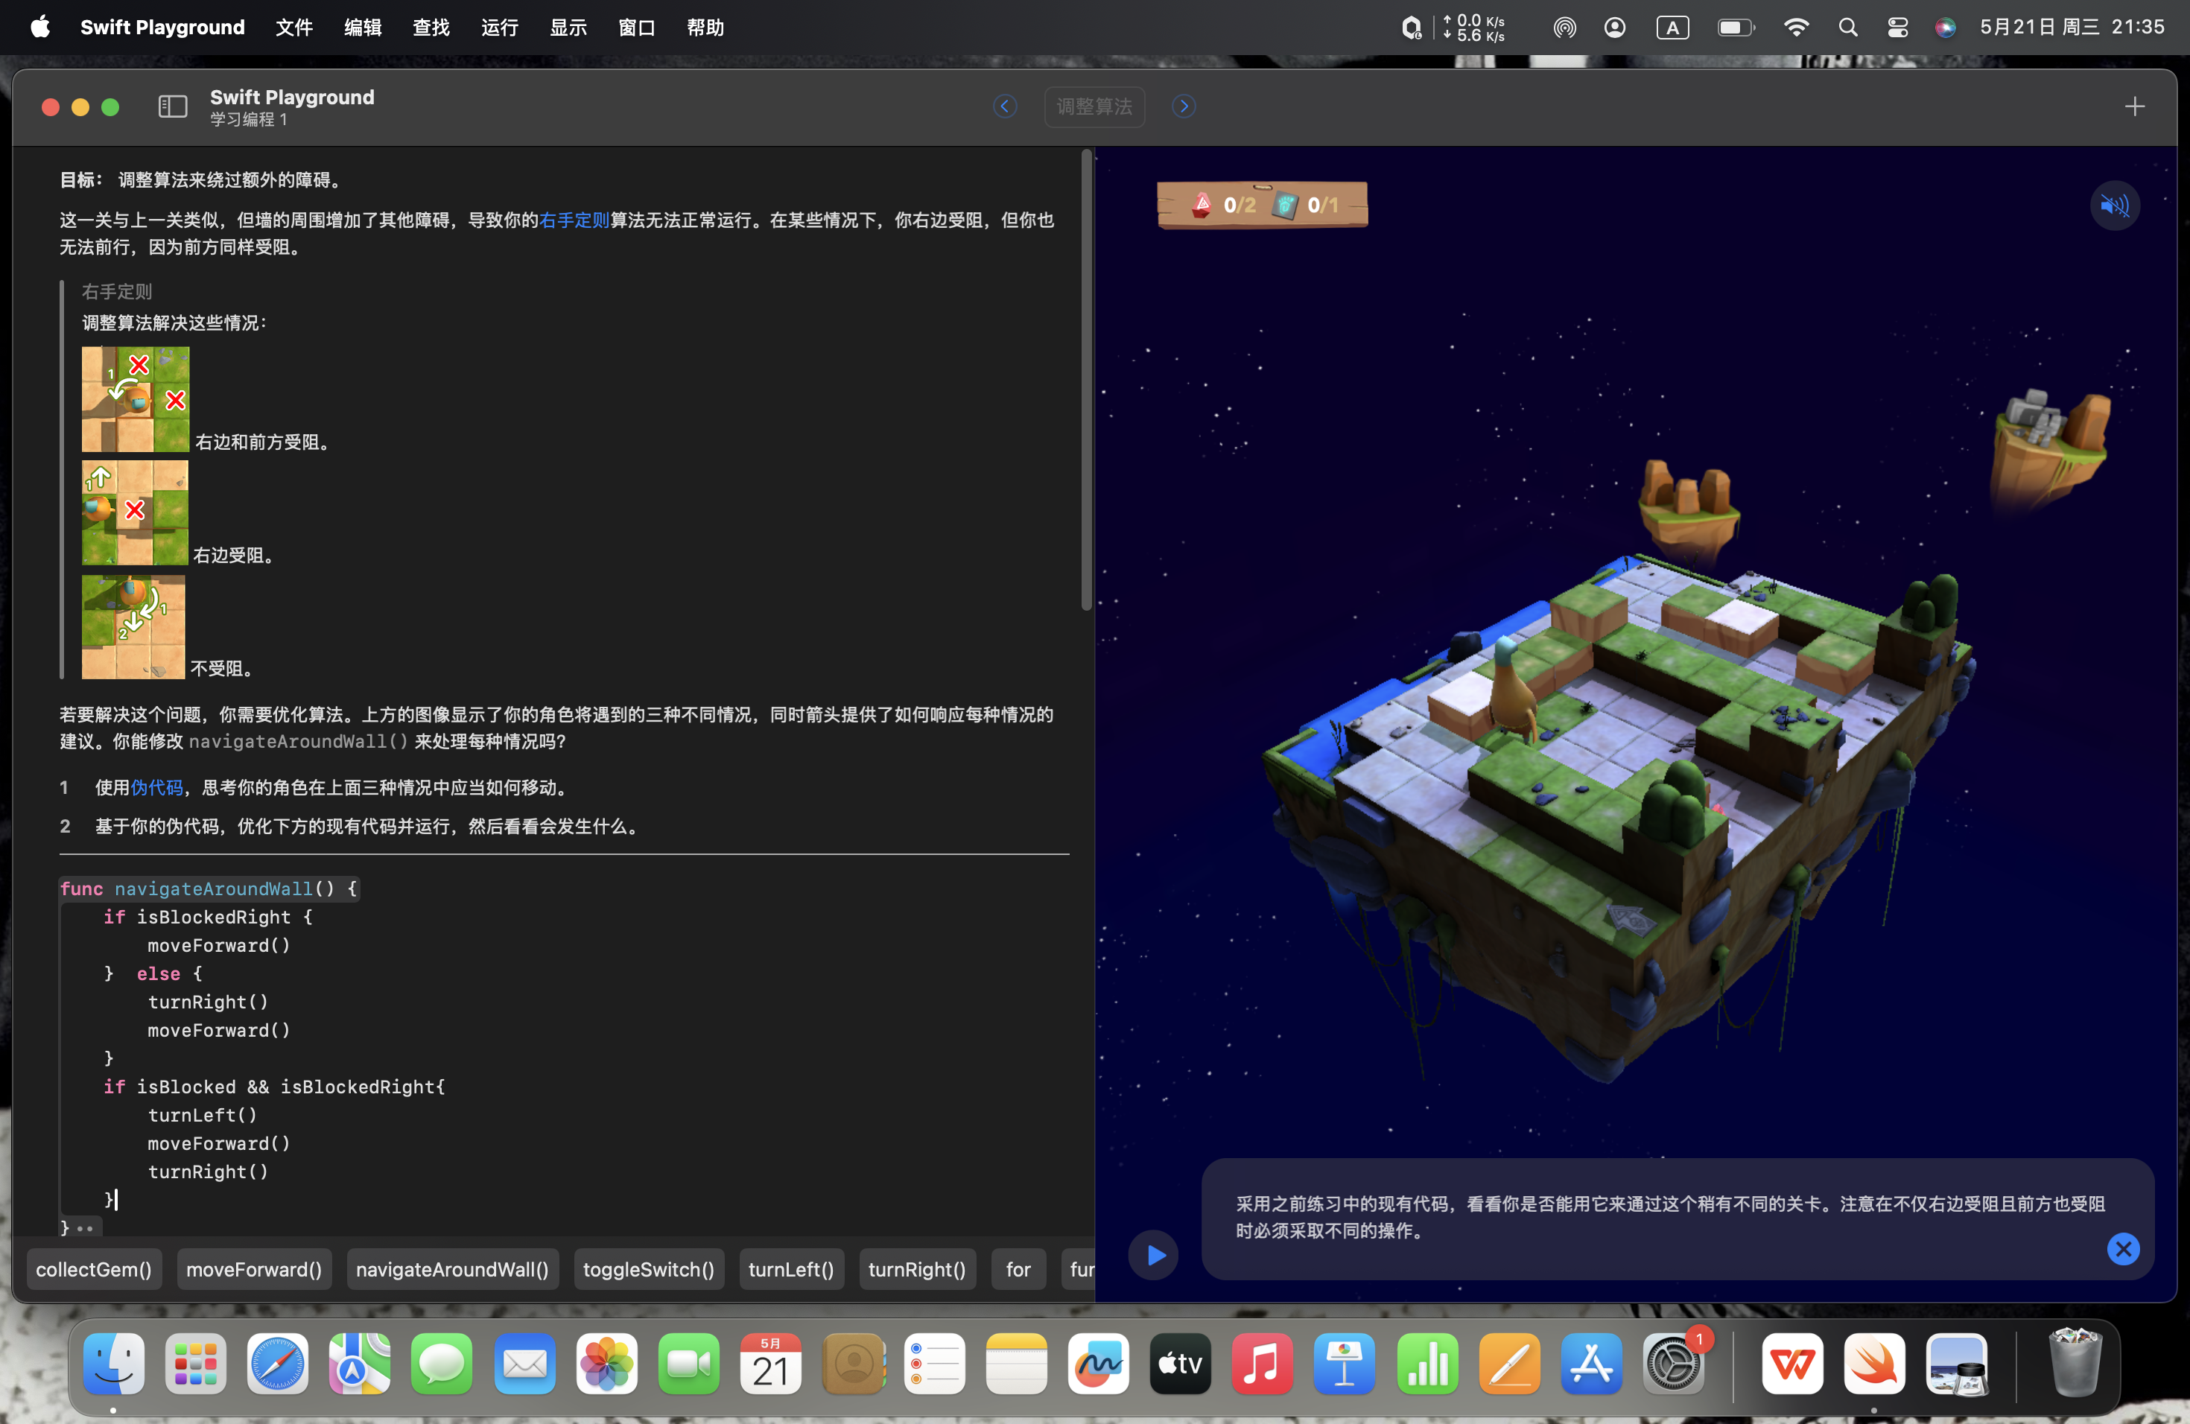
Task: Open Safari from the Dock
Action: tap(278, 1363)
